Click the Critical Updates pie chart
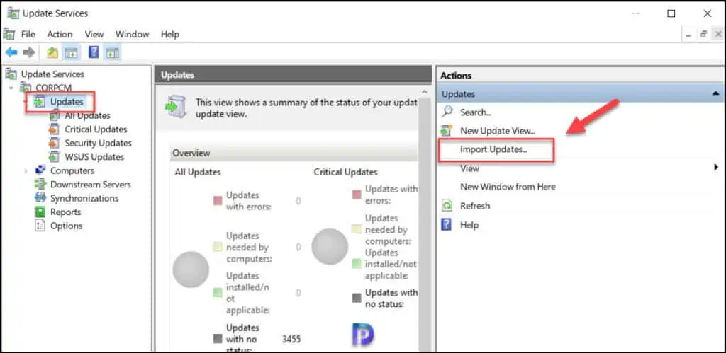The height and width of the screenshot is (353, 726). (330, 247)
